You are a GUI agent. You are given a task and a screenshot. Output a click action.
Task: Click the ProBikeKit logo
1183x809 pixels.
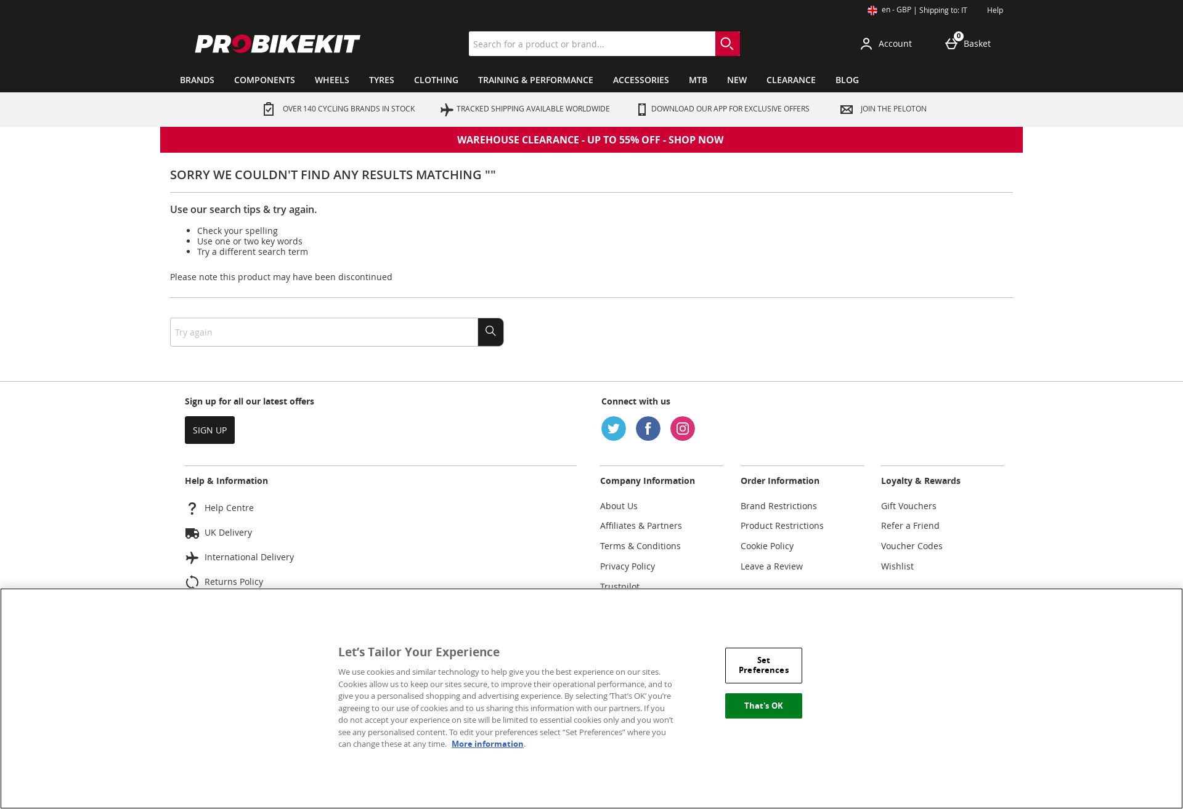click(x=277, y=44)
